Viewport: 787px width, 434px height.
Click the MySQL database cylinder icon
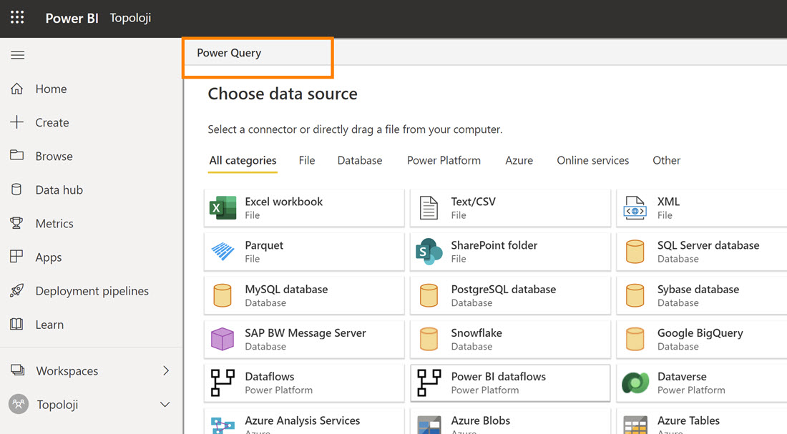223,295
